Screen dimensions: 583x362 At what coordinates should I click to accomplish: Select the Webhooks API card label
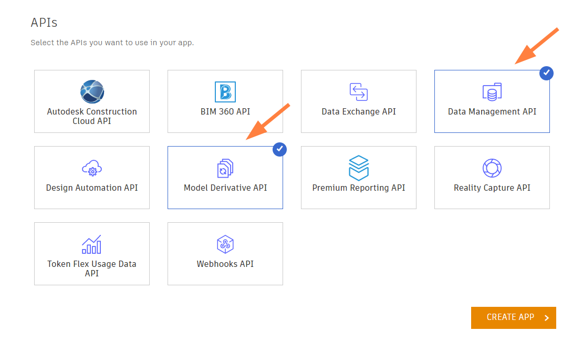(225, 264)
